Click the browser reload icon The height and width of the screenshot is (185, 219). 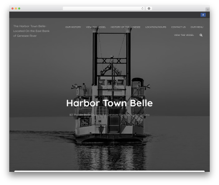[x=142, y=8]
